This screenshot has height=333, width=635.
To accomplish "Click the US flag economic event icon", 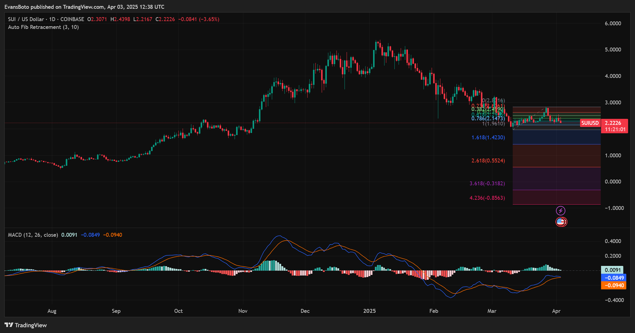I will 561,222.
